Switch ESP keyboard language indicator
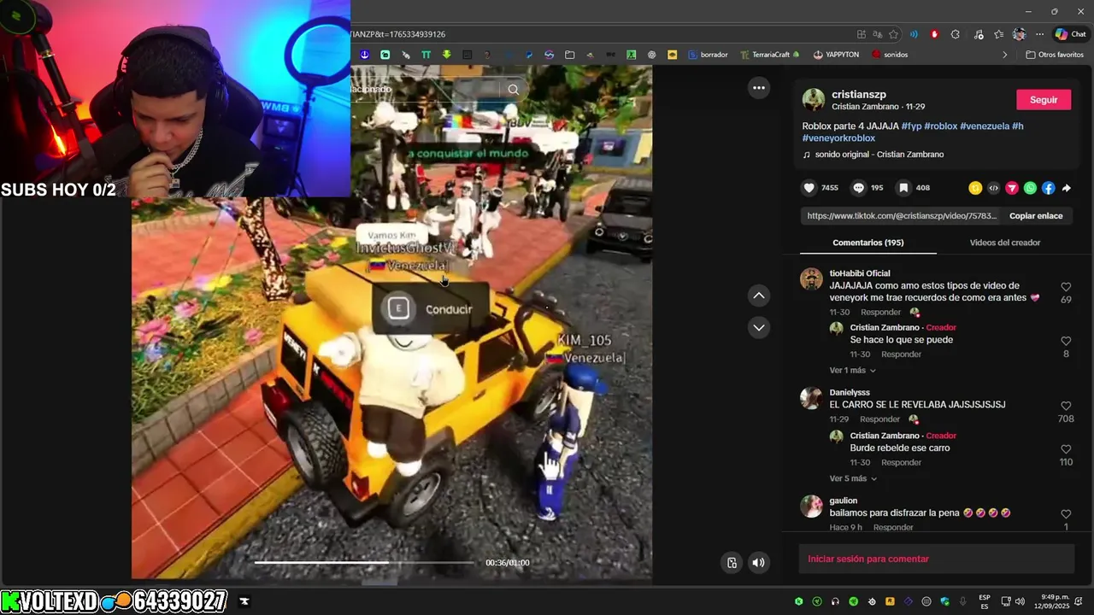The width and height of the screenshot is (1094, 615). [x=985, y=601]
